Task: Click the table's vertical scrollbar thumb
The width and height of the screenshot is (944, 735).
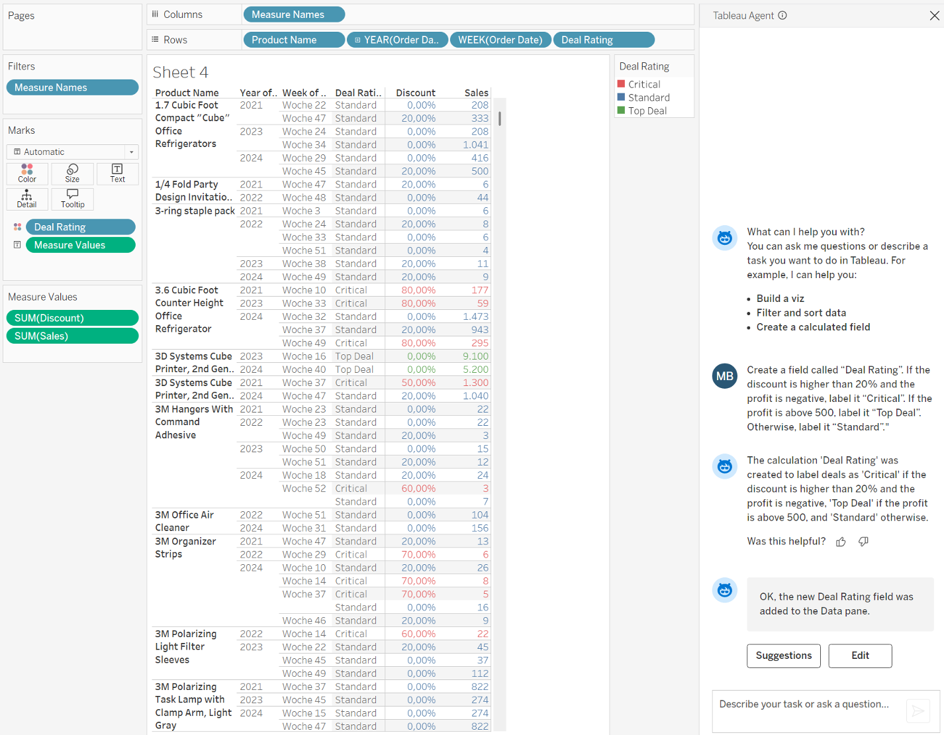Action: [x=500, y=119]
